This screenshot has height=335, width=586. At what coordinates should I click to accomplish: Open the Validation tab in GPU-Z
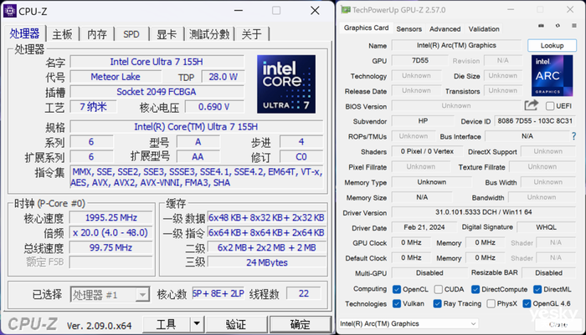tap(484, 29)
